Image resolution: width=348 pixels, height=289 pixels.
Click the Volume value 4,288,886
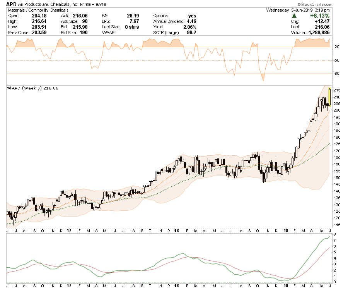319,33
